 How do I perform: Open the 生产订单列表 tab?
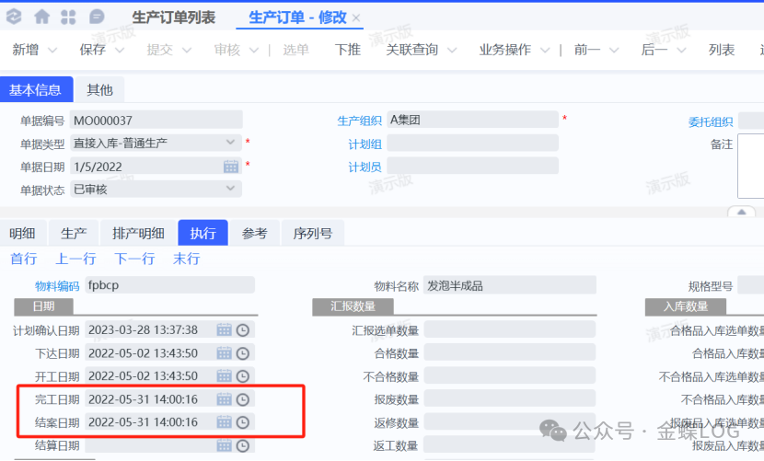[174, 17]
